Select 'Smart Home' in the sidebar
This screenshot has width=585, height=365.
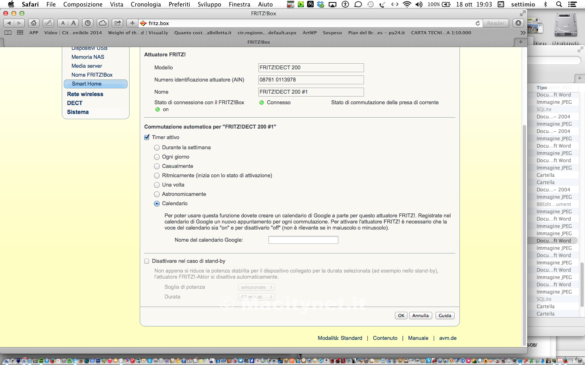coord(95,84)
